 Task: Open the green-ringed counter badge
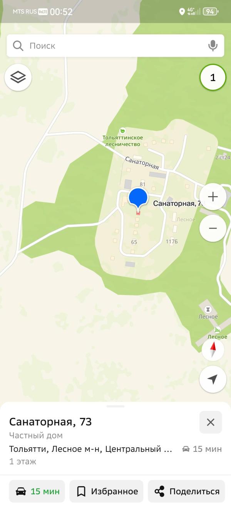coord(213,78)
